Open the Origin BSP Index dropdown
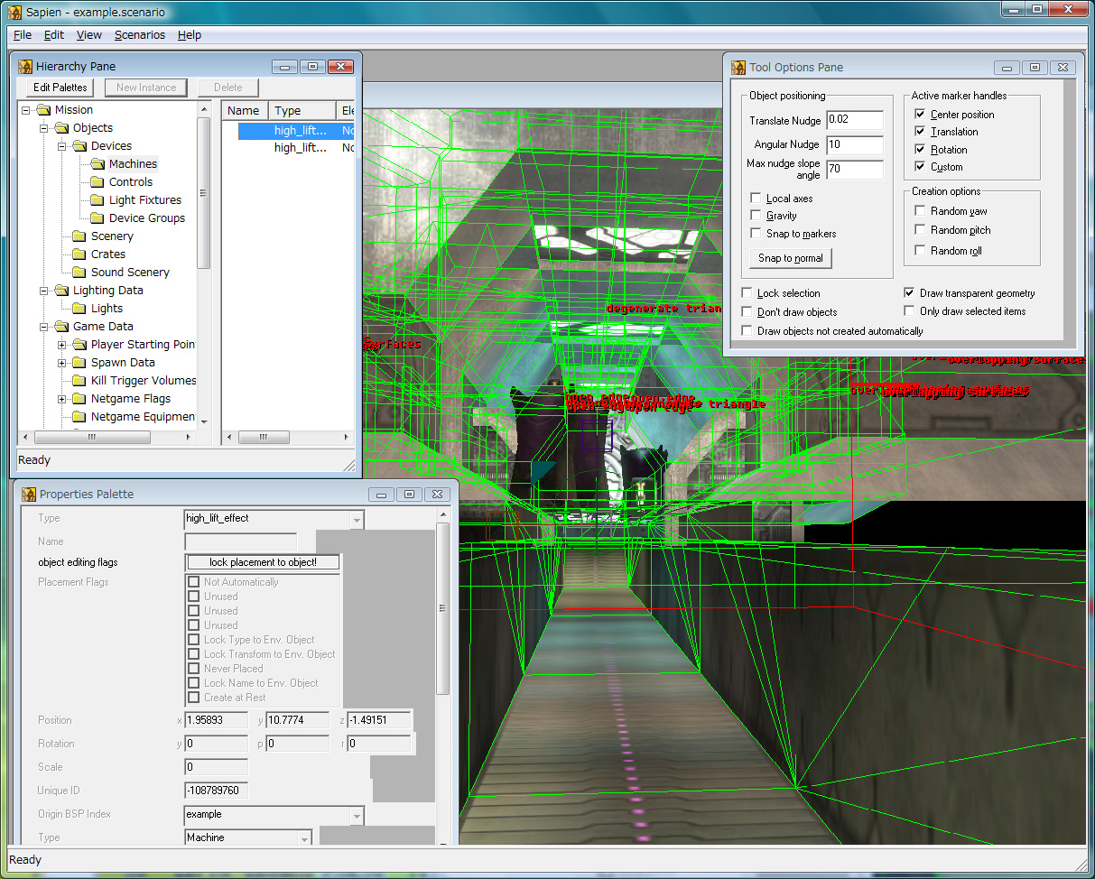The height and width of the screenshot is (879, 1095). [x=357, y=815]
